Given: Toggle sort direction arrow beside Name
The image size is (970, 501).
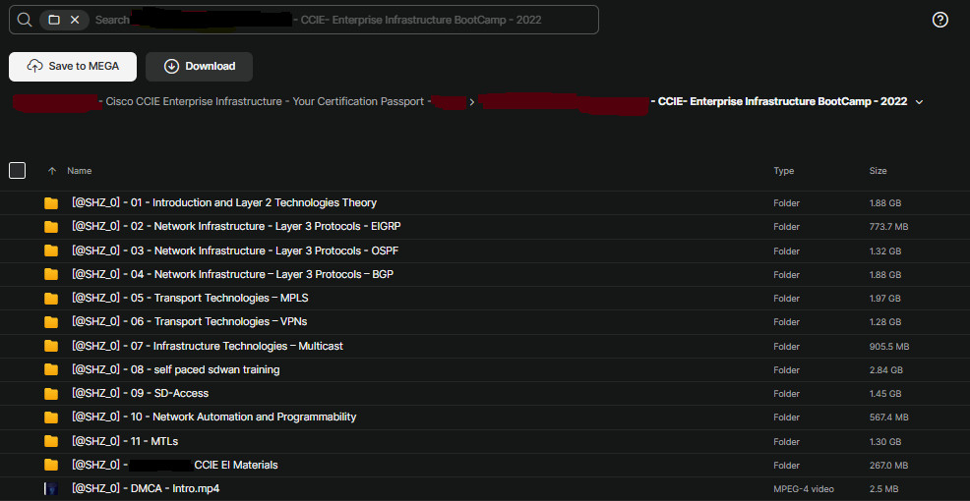Looking at the screenshot, I should pyautogui.click(x=52, y=171).
